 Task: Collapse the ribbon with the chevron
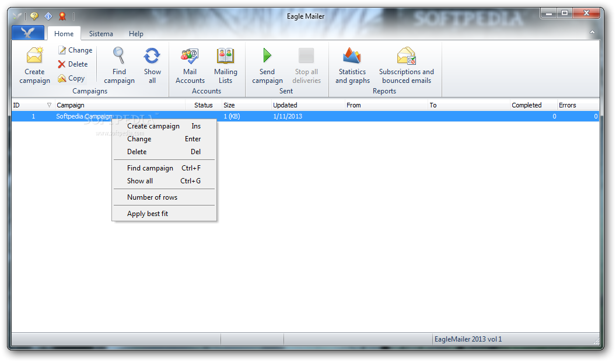tap(592, 33)
